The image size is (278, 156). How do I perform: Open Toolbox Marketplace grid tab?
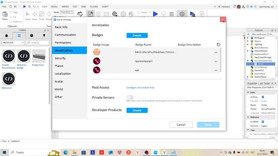coord(19,36)
